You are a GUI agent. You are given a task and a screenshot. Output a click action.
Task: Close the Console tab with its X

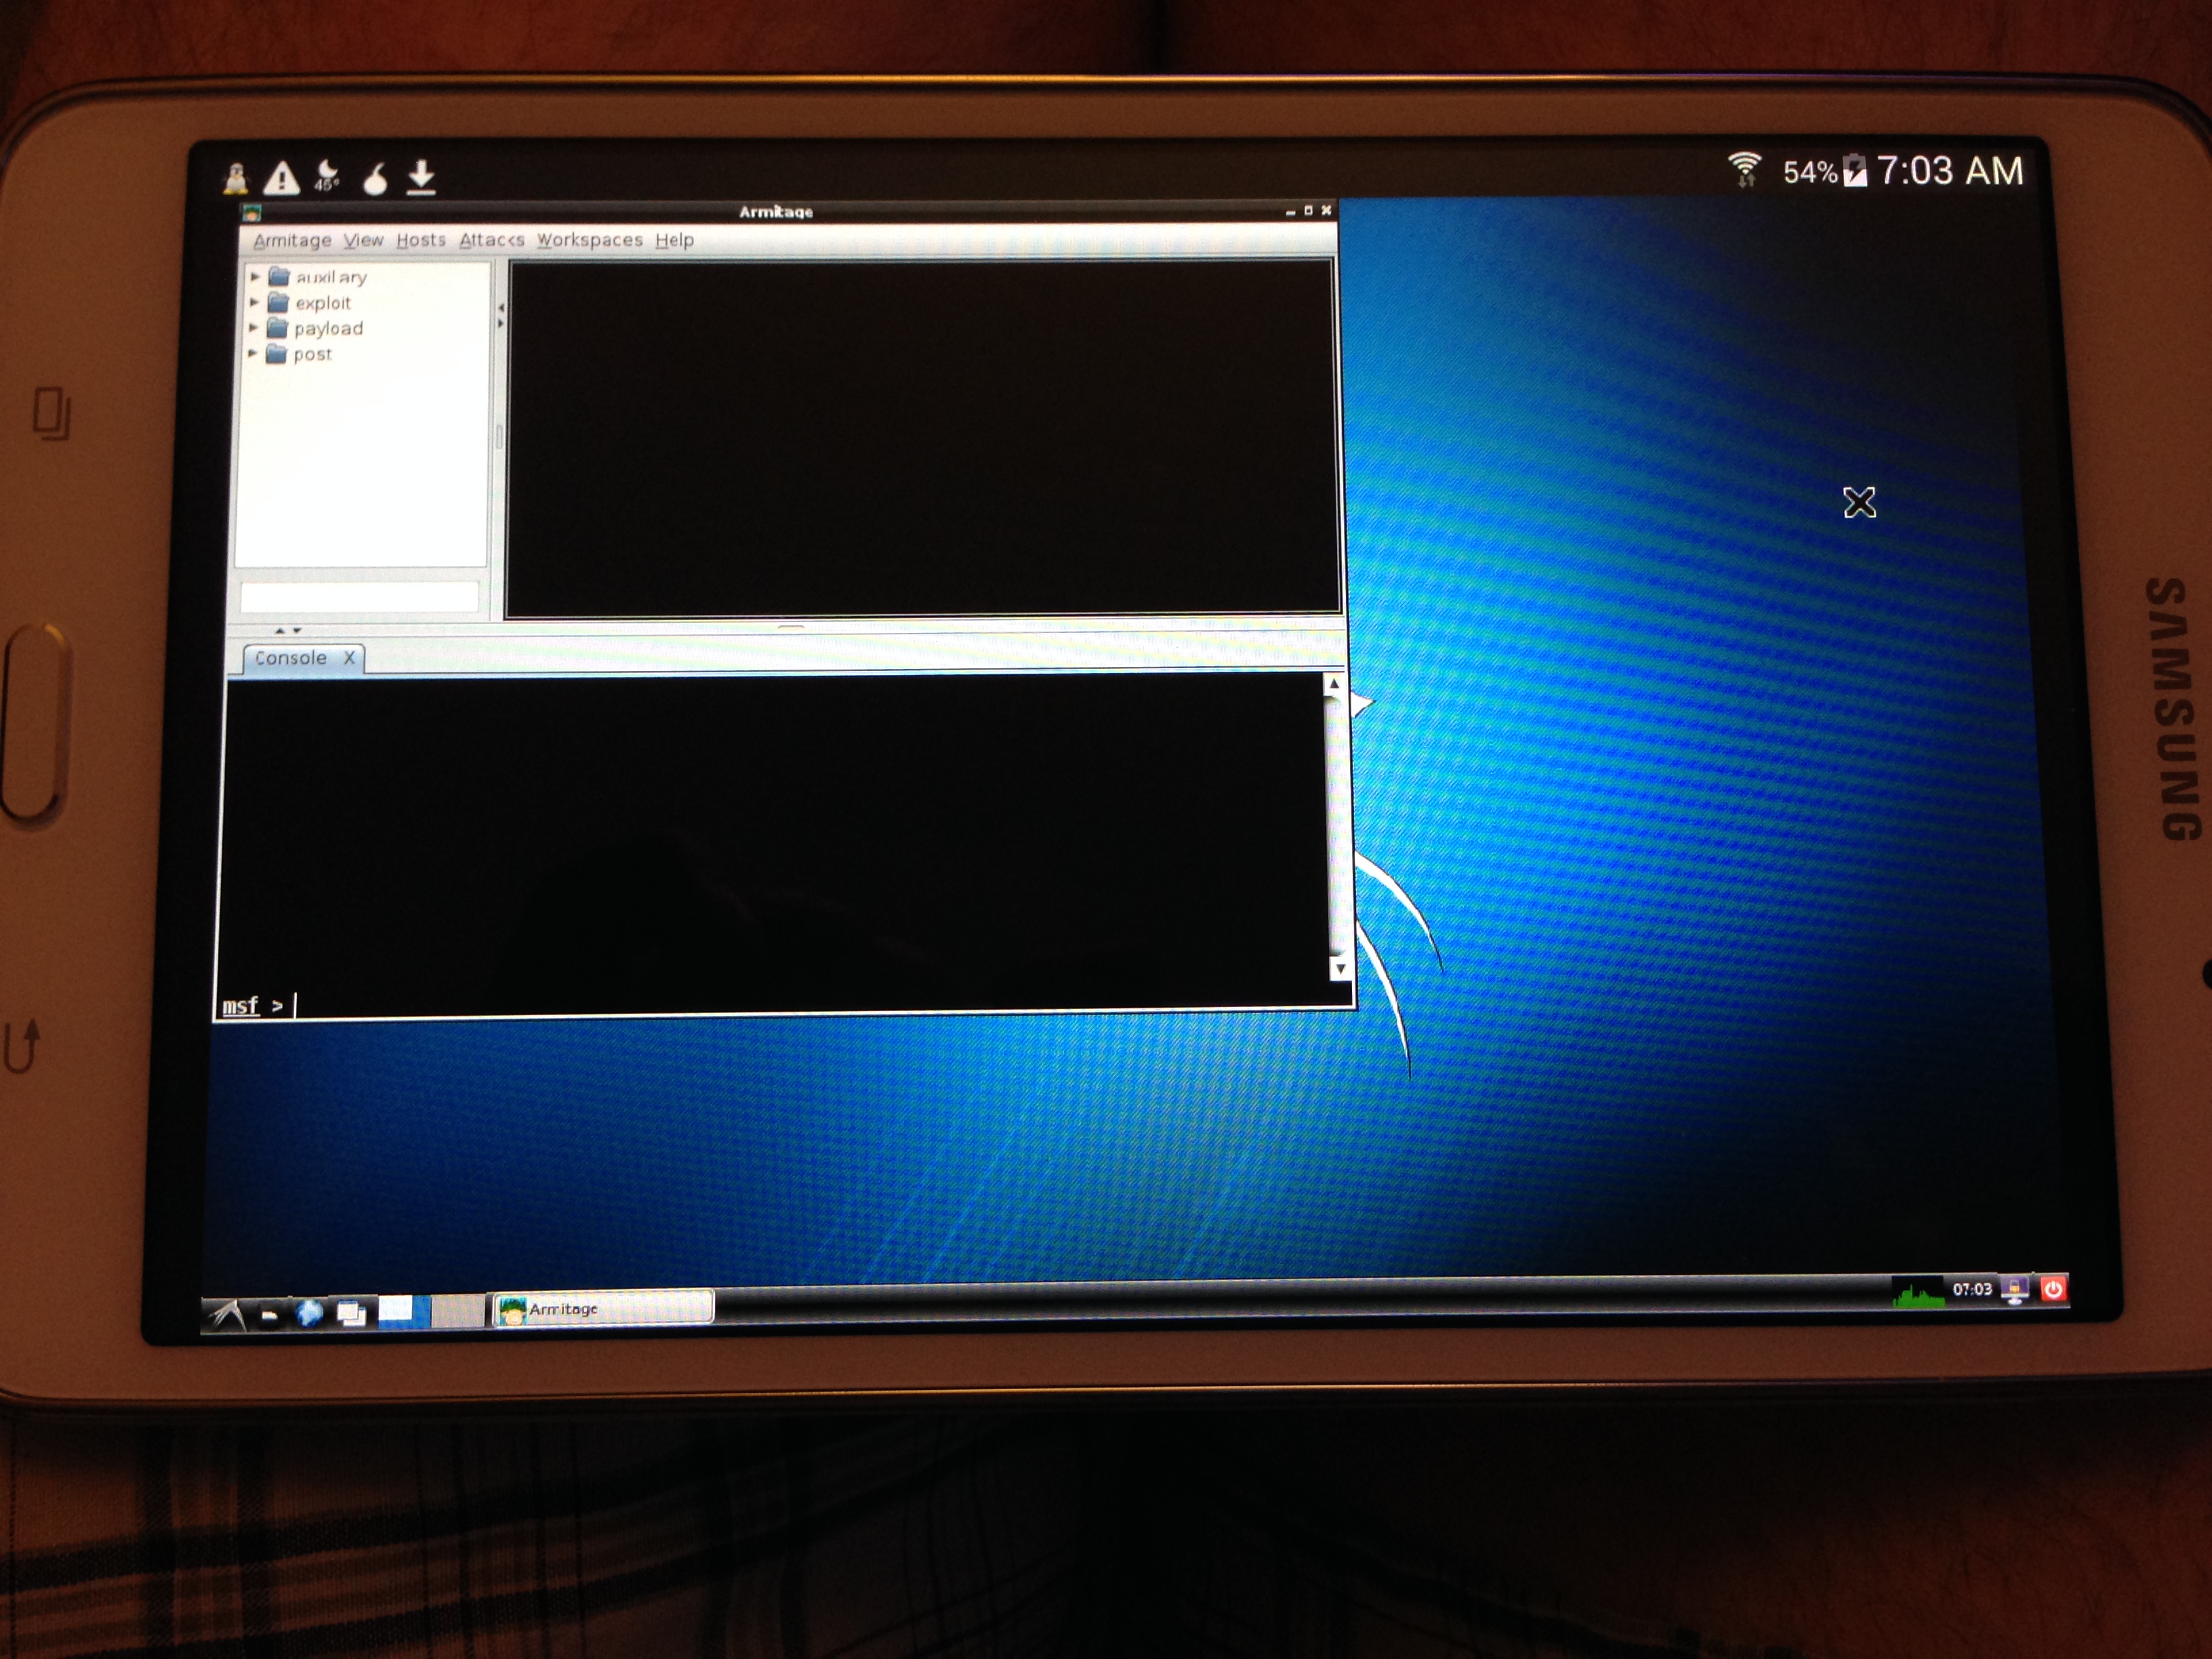tap(349, 658)
